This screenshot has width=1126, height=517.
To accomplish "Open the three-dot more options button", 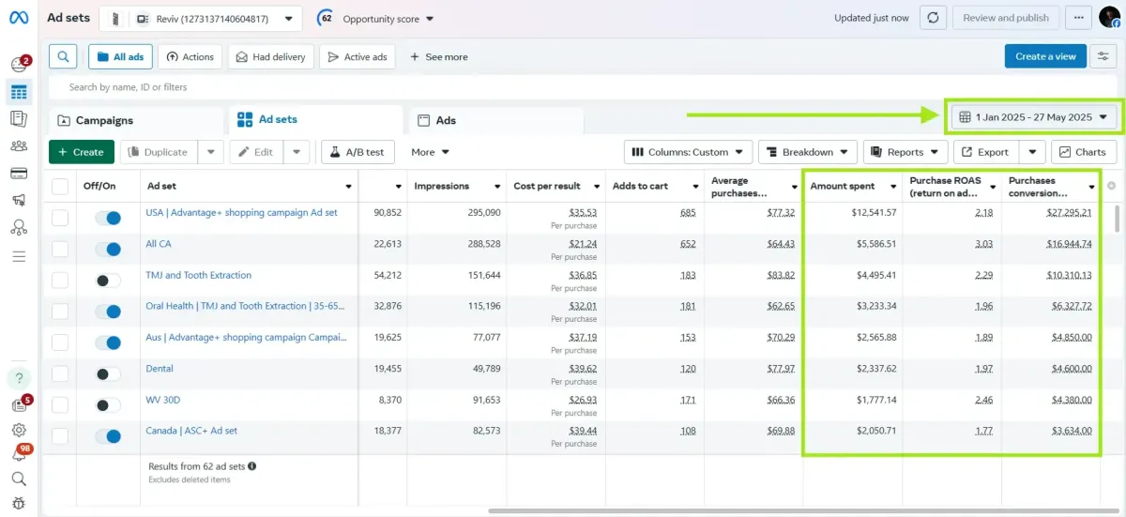I will [x=1079, y=18].
